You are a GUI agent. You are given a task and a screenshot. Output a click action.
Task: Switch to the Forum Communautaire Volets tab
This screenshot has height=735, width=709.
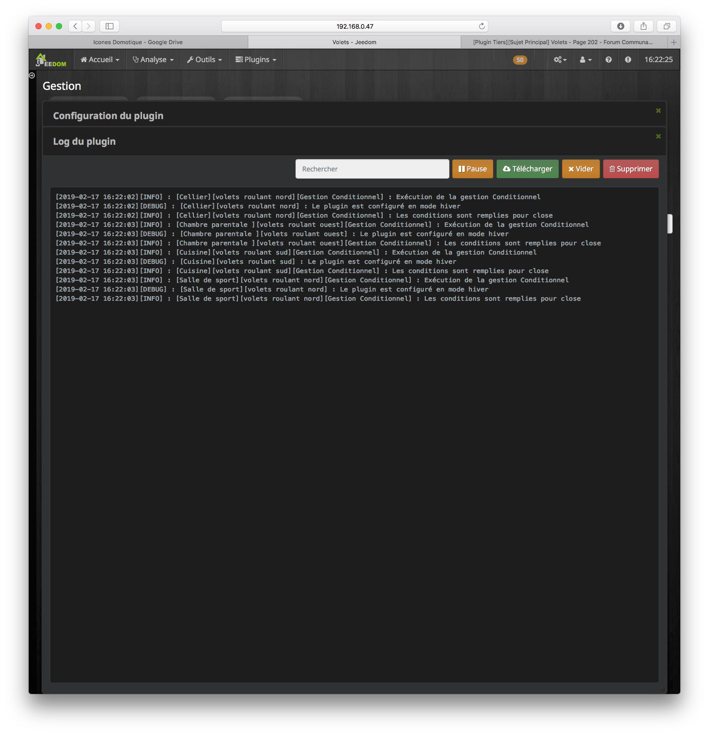point(564,42)
